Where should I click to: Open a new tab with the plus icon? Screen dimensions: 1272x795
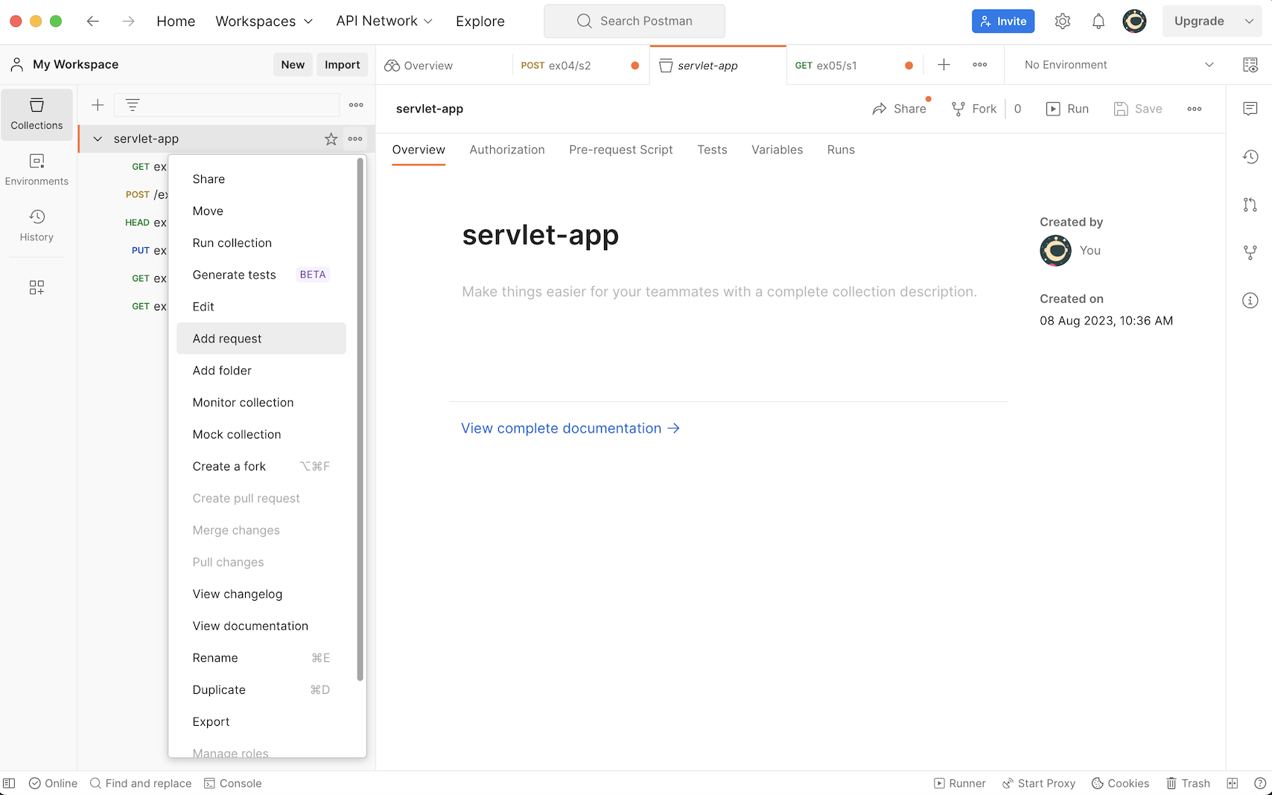pos(944,65)
